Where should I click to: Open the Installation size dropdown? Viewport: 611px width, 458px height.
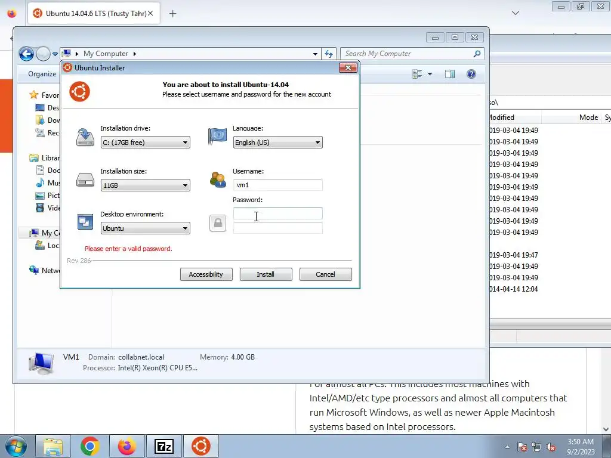146,185
